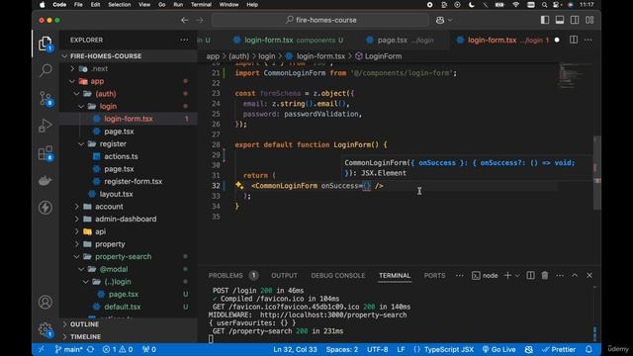The image size is (633, 356).
Task: Go back with the navigation arrow
Action: coord(185,20)
